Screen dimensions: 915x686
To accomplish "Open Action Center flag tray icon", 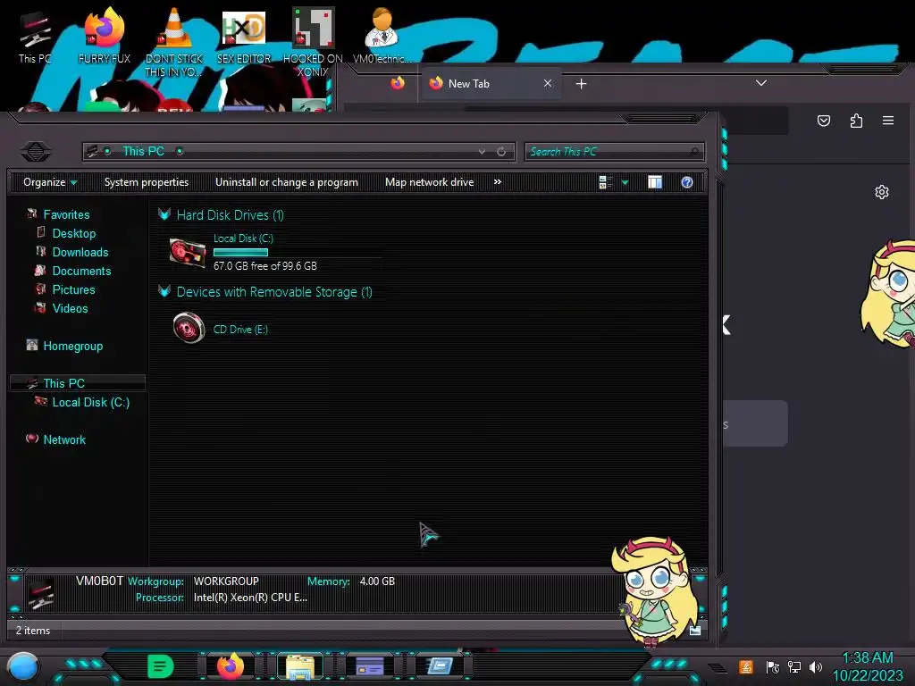I will pos(772,666).
